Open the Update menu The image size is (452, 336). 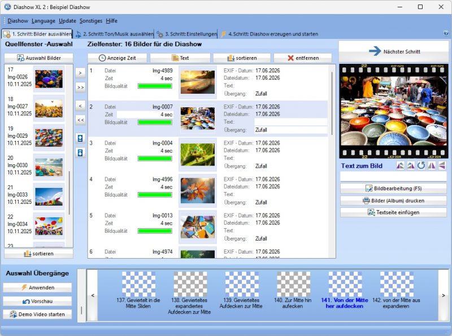[x=67, y=21]
